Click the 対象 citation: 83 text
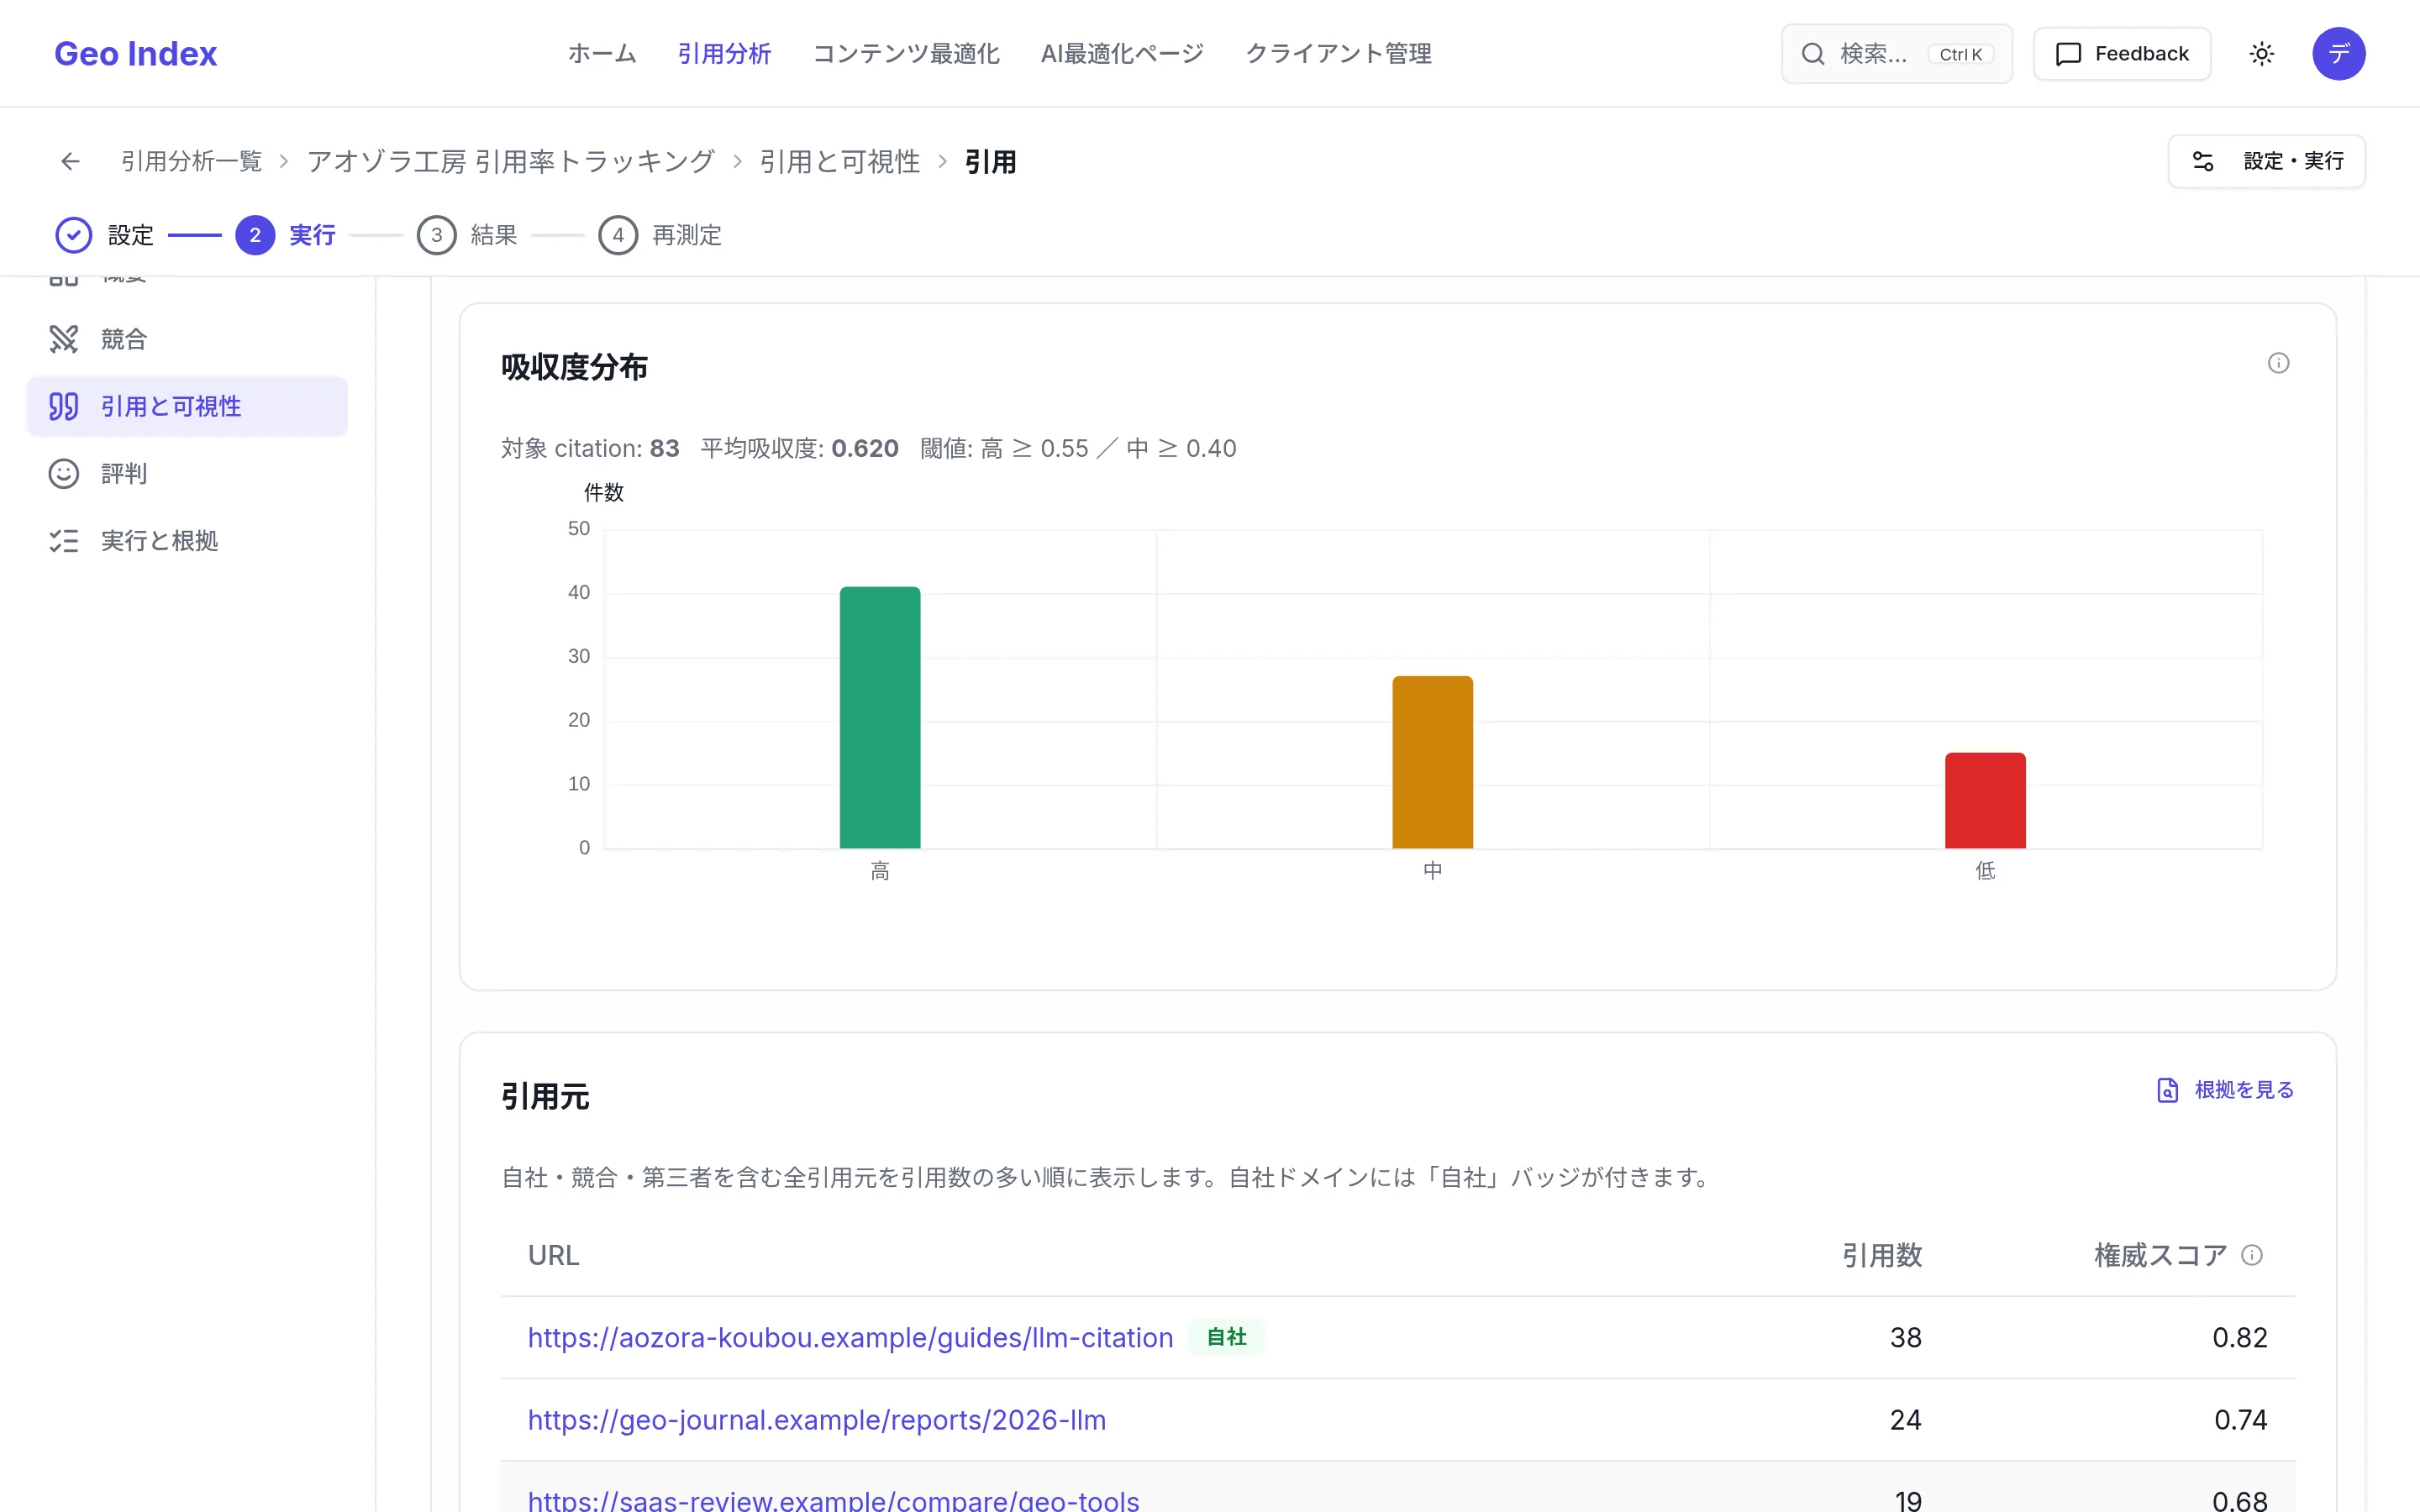Viewport: 2420px width, 1512px height. 590,448
